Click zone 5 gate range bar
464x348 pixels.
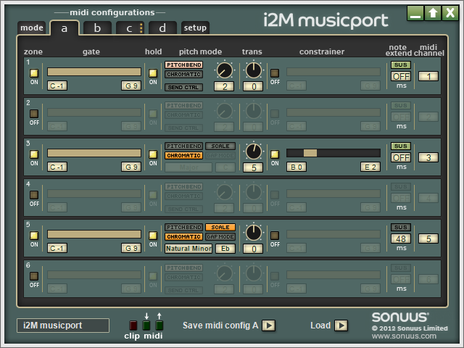pyautogui.click(x=94, y=234)
